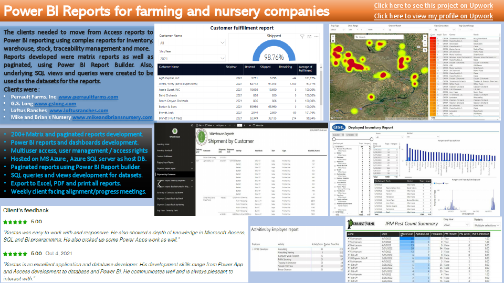504x283 pixels.
Task: Expand Shipment output report in sidebar
Action: click(192, 168)
